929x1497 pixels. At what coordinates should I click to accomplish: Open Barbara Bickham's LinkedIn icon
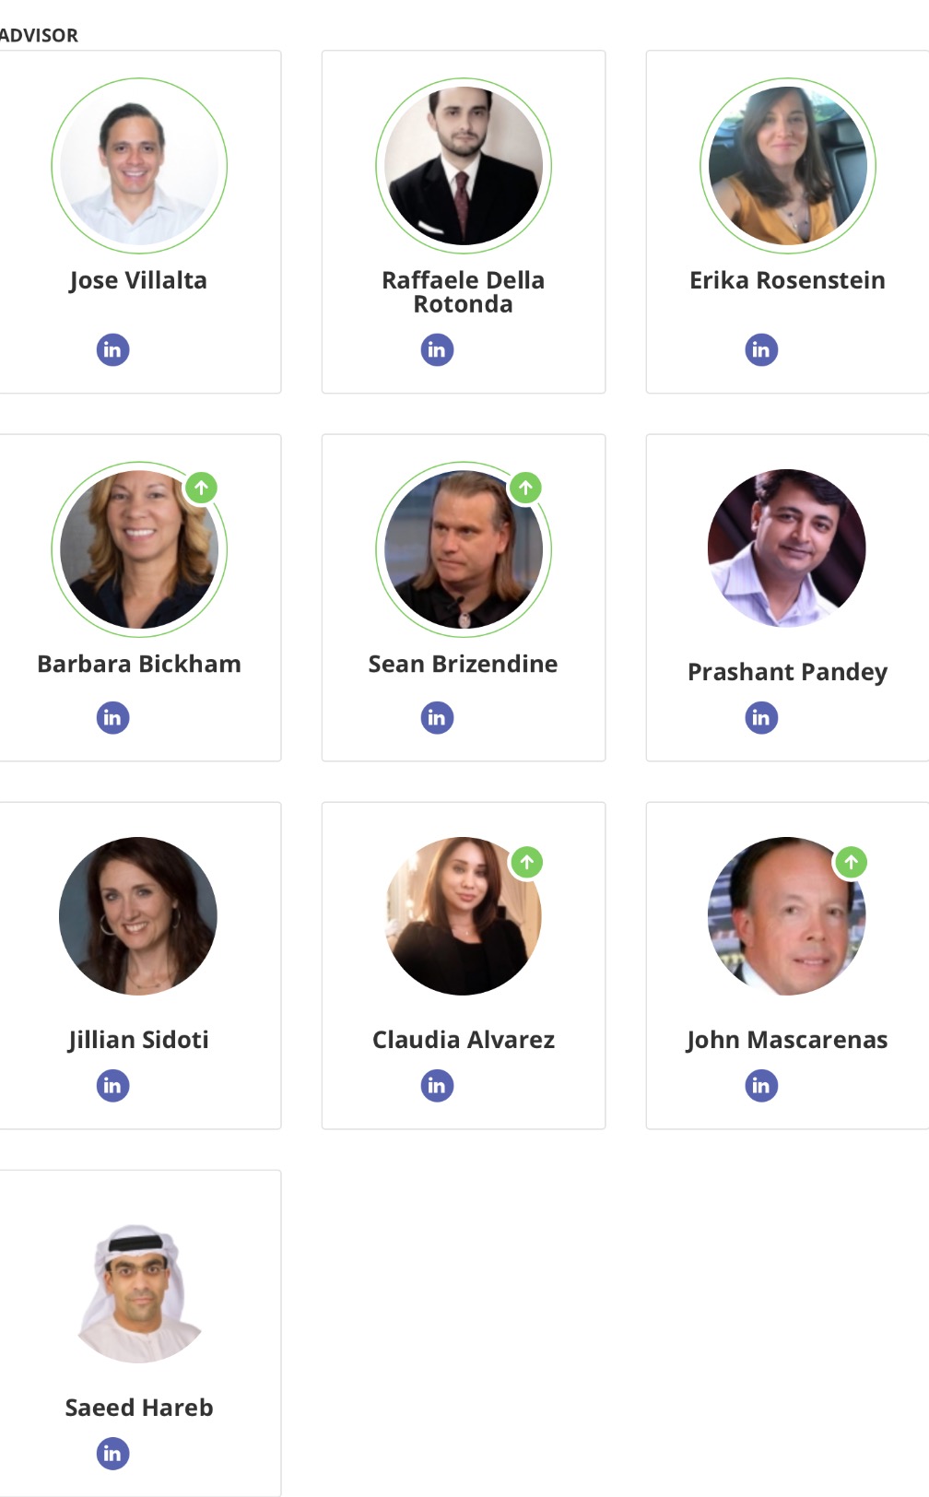click(x=112, y=717)
